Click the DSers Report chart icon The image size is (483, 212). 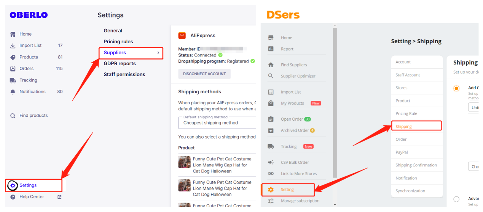click(271, 49)
